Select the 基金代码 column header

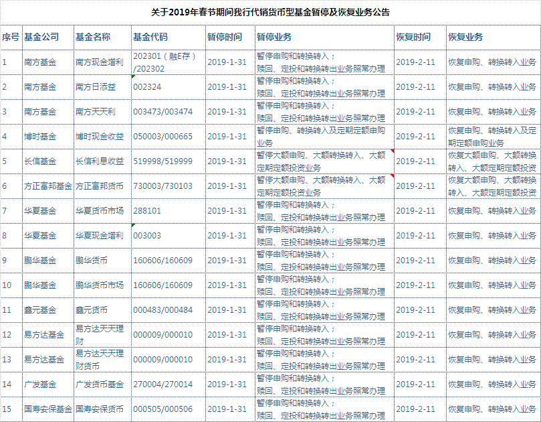pos(150,36)
